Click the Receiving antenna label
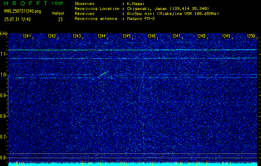Image resolution: width=261 pixels, height=166 pixels. click(x=96, y=19)
